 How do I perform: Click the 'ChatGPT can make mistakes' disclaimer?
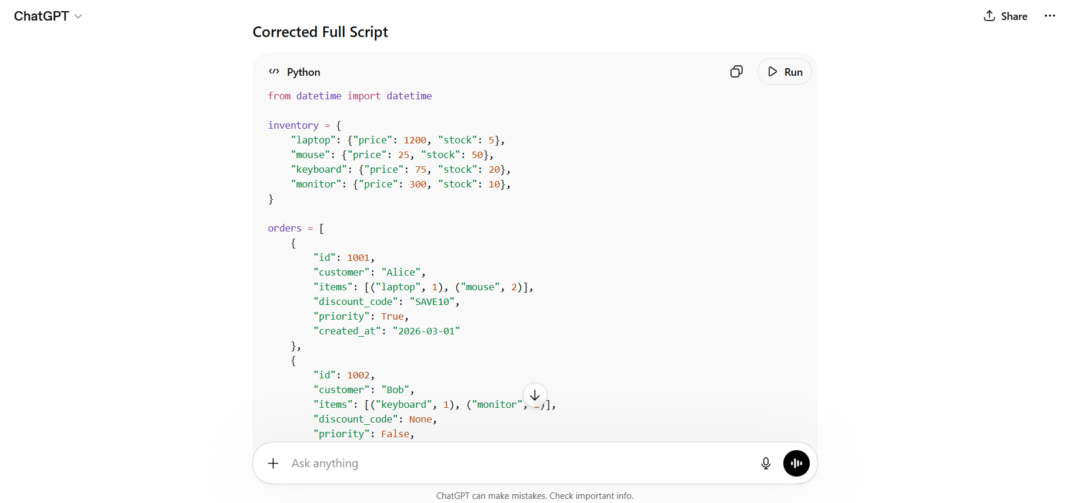click(x=535, y=496)
